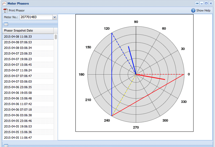Click the thick red current phasor line
The width and height of the screenshot is (215, 147).
[150, 77]
